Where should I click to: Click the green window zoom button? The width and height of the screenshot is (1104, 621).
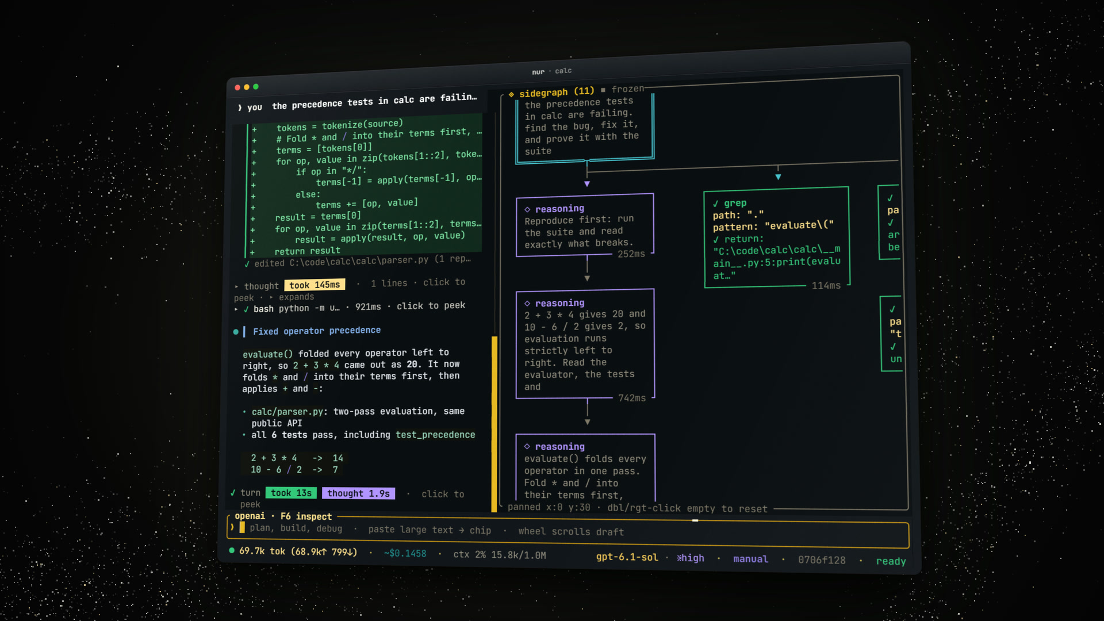pos(256,87)
